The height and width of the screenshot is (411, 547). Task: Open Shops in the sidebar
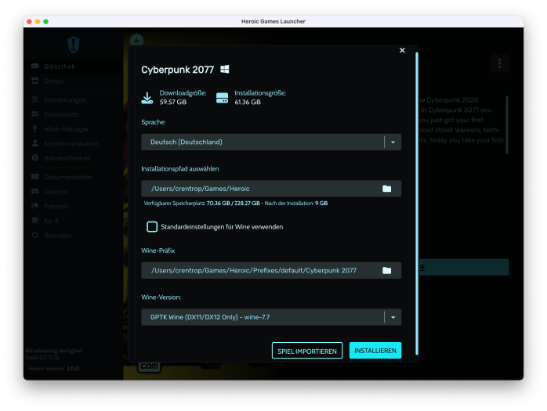73,81
